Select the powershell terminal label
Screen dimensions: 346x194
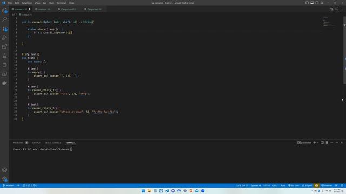click(304, 143)
